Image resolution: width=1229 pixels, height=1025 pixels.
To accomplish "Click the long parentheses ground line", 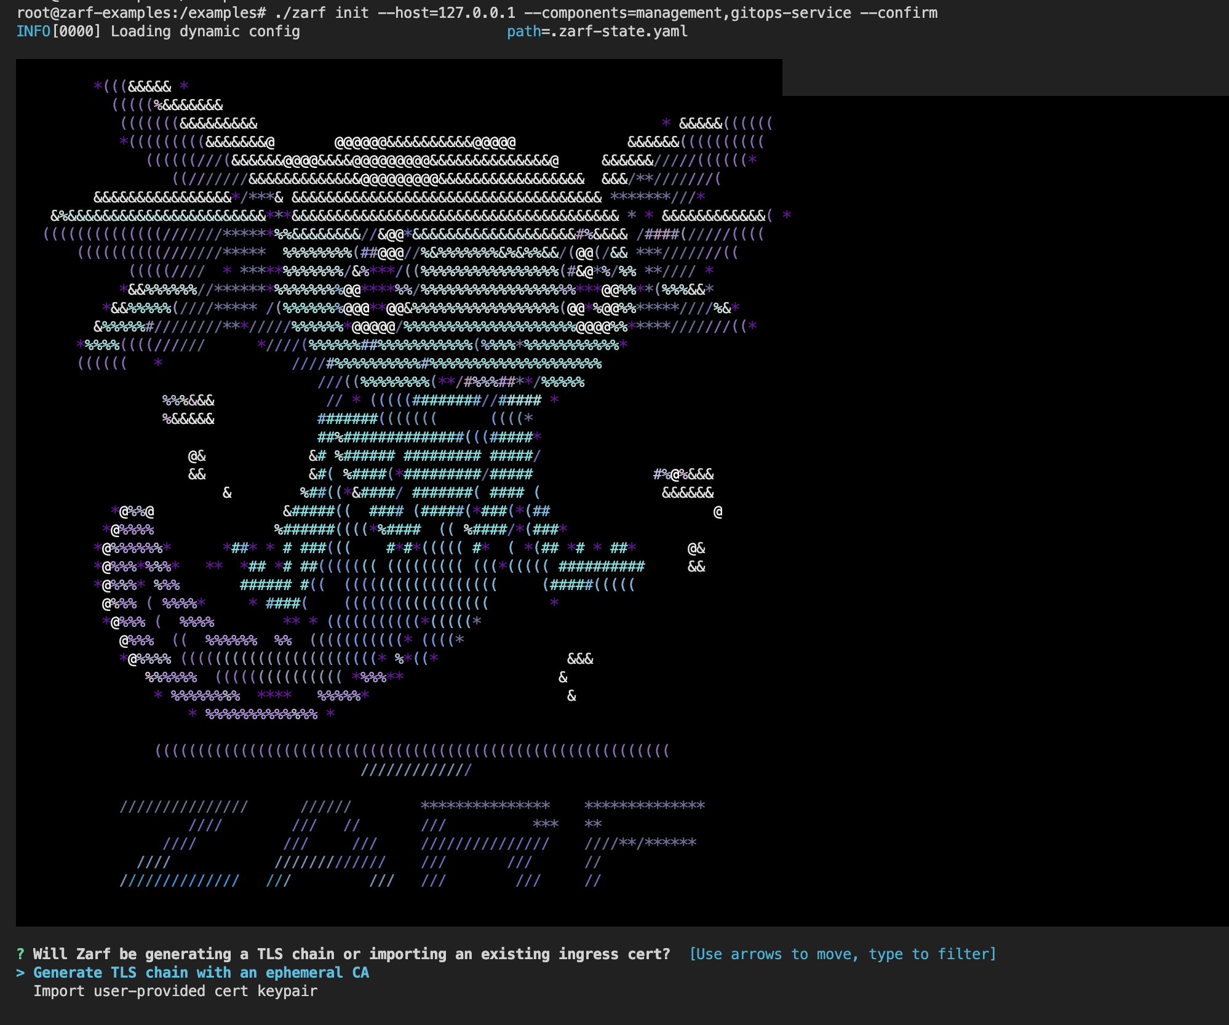I will [411, 751].
